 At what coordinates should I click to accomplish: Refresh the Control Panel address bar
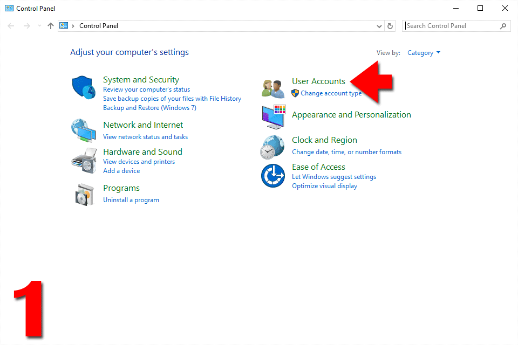point(391,26)
